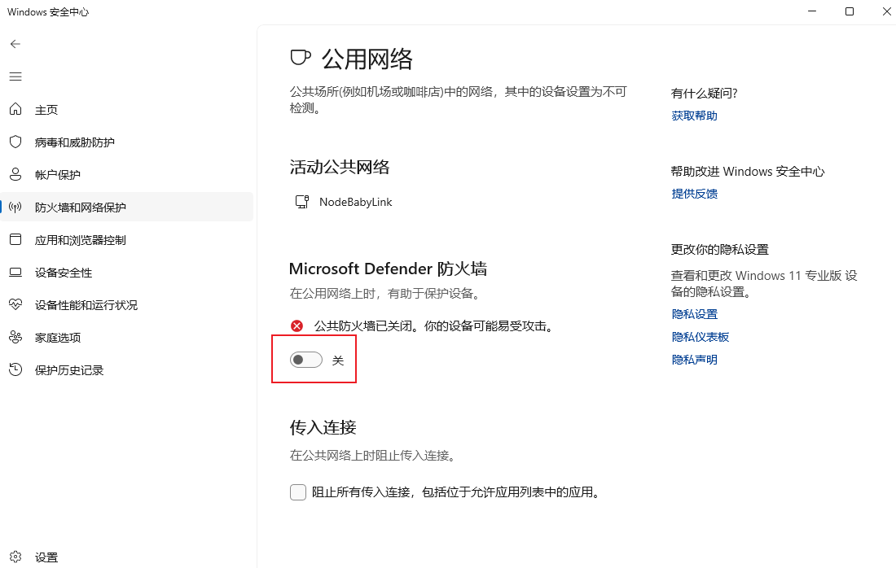Click the back arrow icon
The height and width of the screenshot is (568, 896).
click(15, 44)
